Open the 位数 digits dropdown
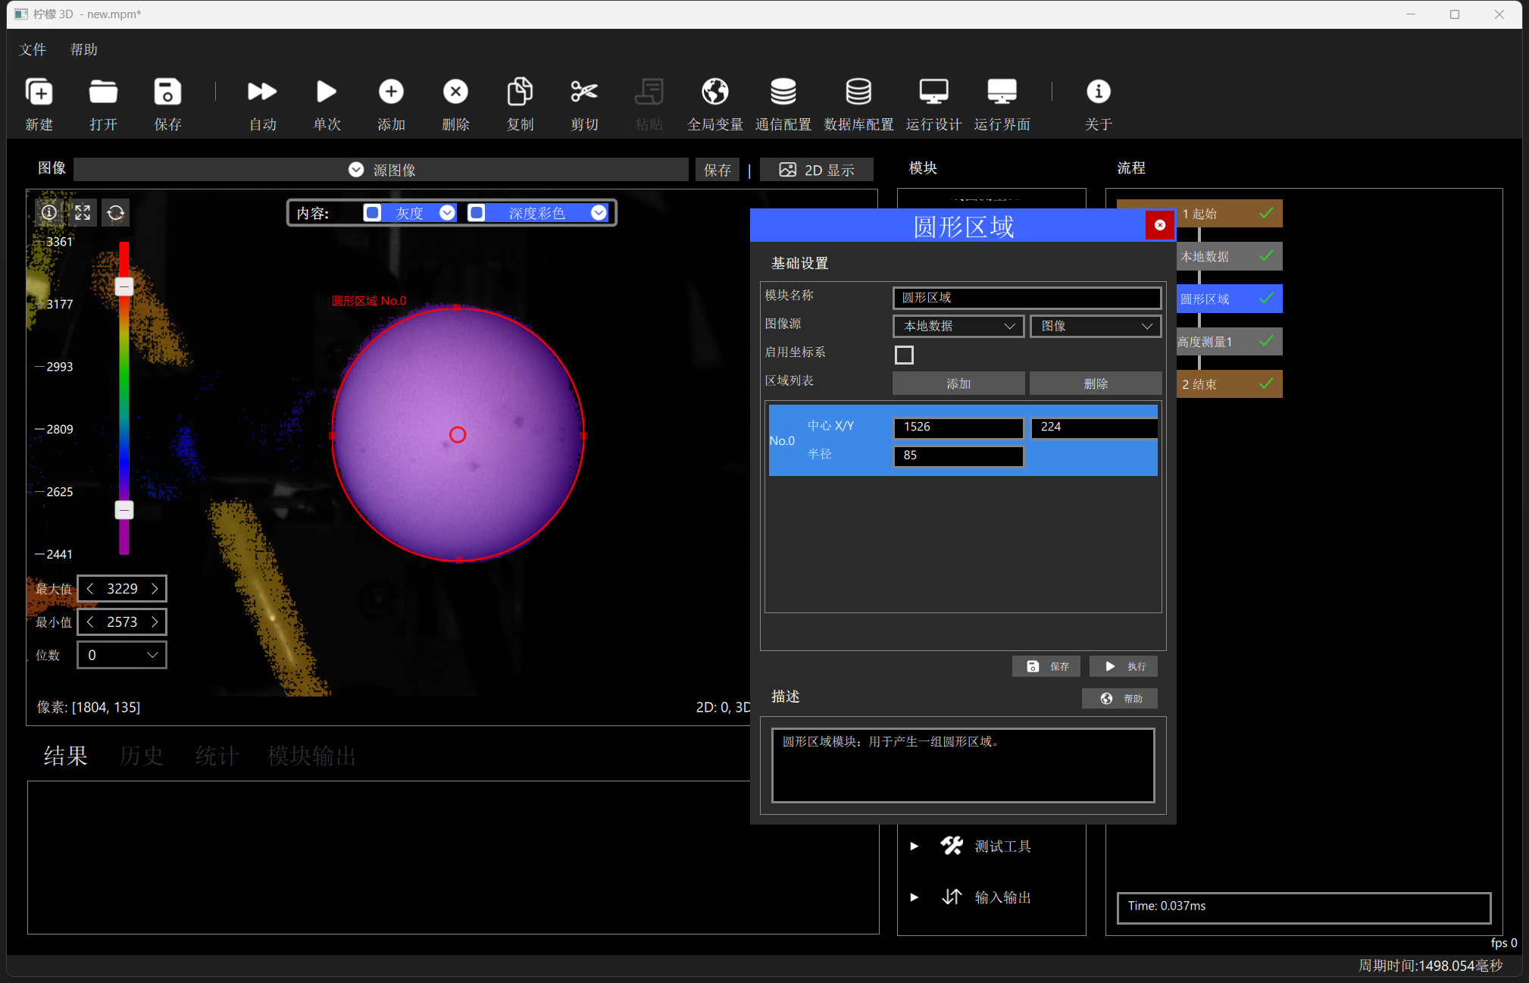This screenshot has height=983, width=1529. pyautogui.click(x=122, y=655)
